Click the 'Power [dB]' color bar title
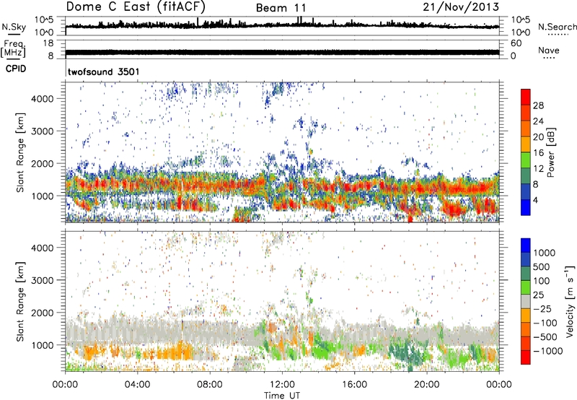 550,152
